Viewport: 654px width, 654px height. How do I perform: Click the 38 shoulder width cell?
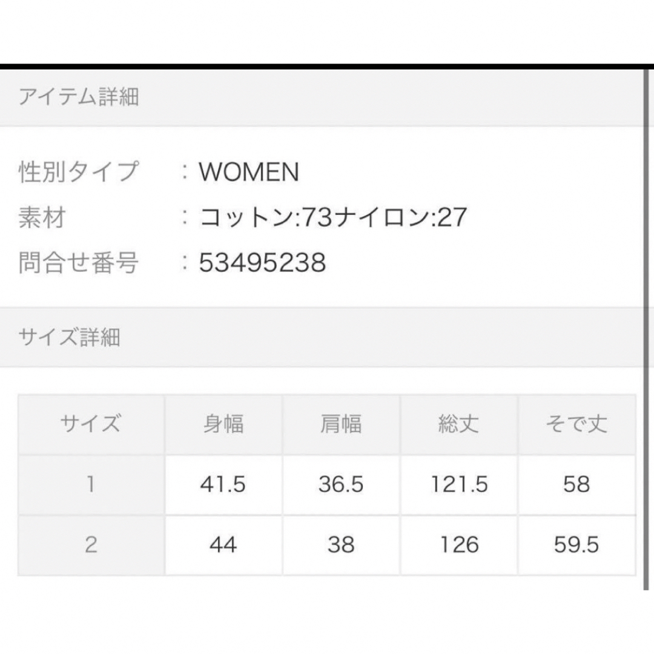pos(341,545)
